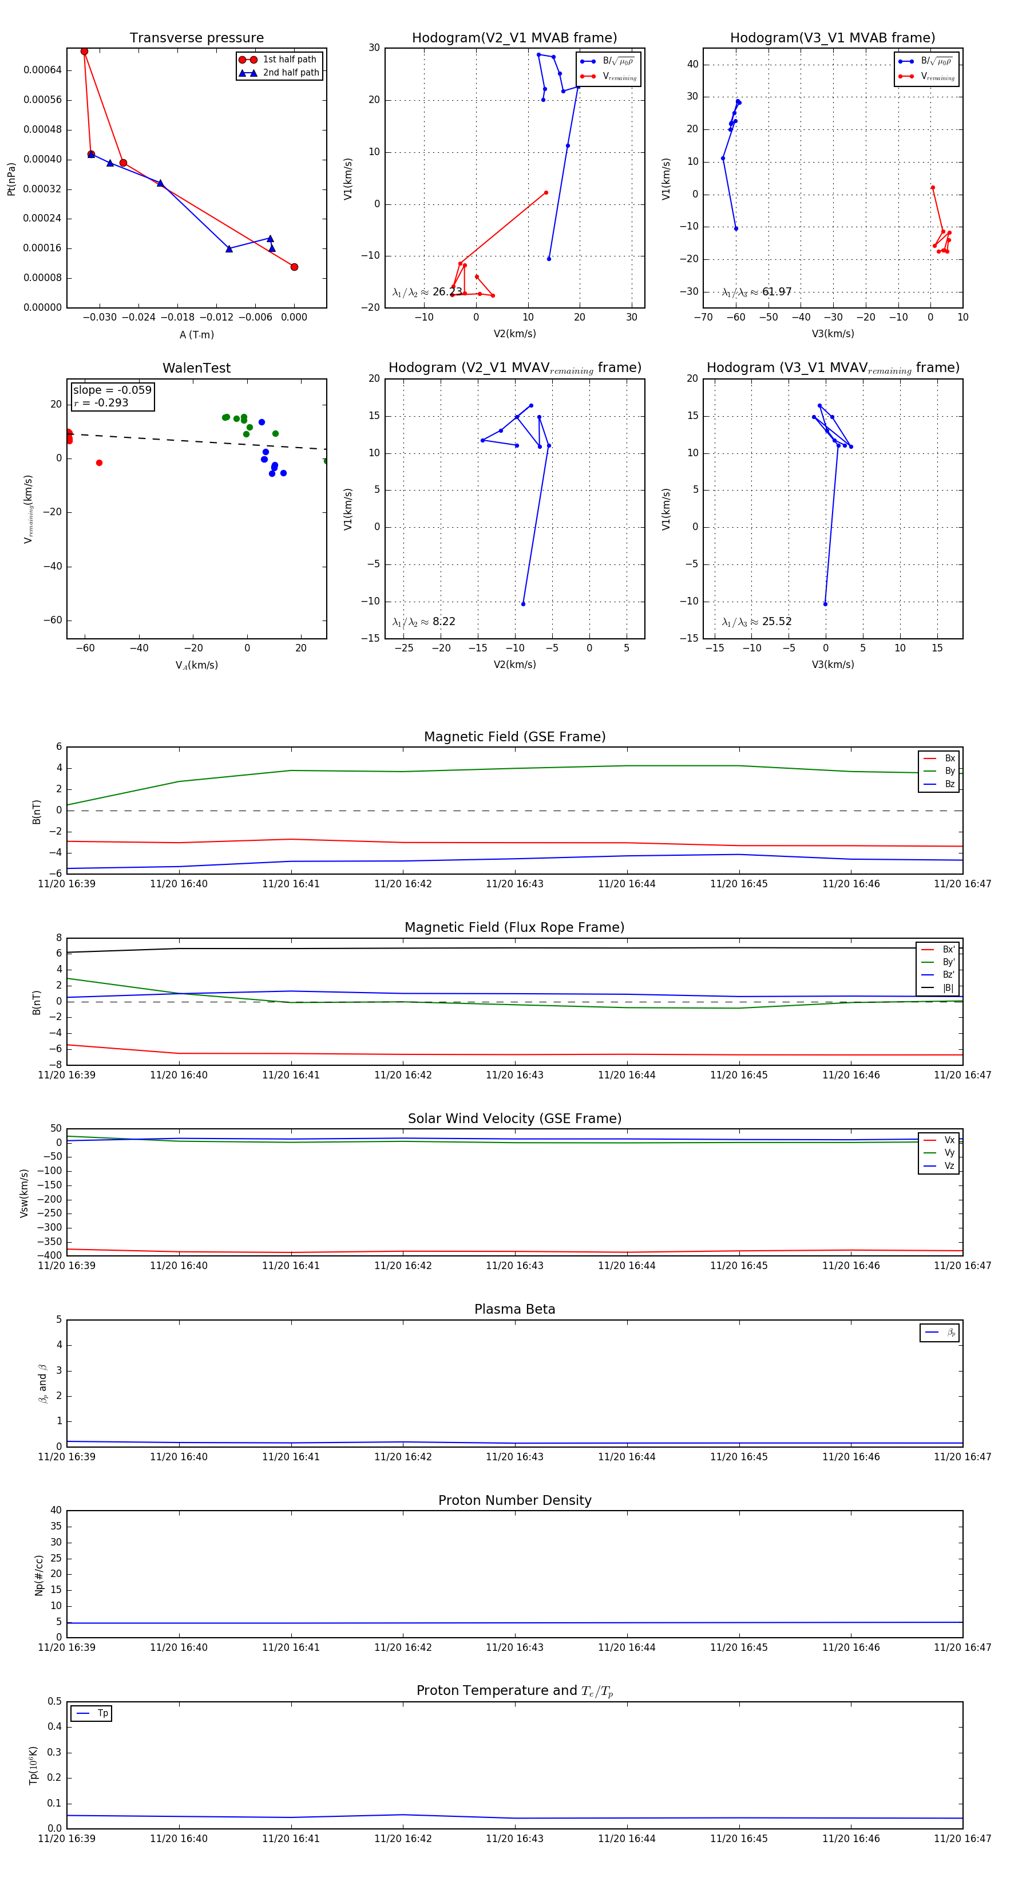Viewport: 1030px width, 1889px height.
Task: Click the eigenvalue ratio text '61.97'
Action: coord(777,292)
